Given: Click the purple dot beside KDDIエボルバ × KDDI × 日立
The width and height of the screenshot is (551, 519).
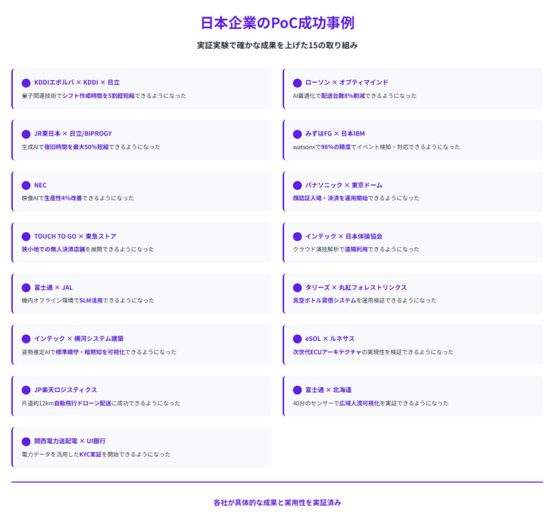Looking at the screenshot, I should pyautogui.click(x=26, y=83).
